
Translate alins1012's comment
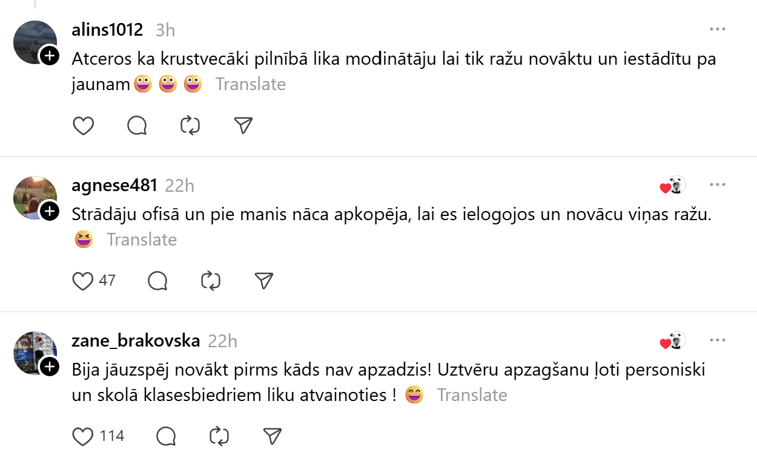[x=251, y=84]
